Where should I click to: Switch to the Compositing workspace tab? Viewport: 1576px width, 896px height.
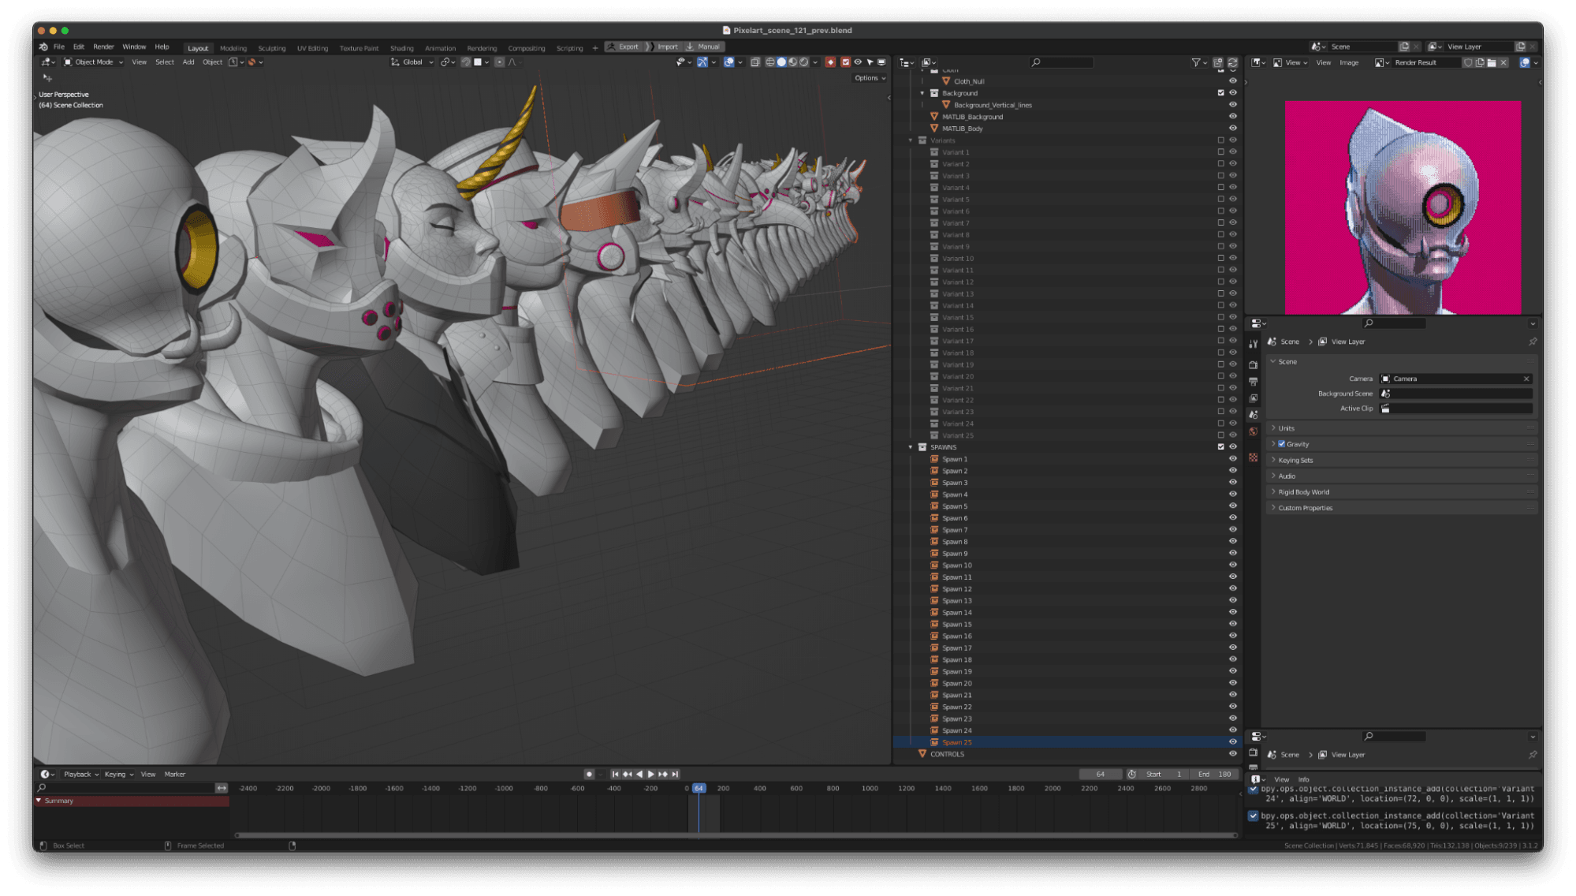(527, 48)
